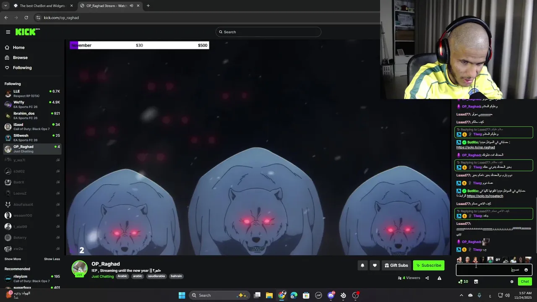
Task: Report stream with warning icon
Action: pyautogui.click(x=439, y=278)
